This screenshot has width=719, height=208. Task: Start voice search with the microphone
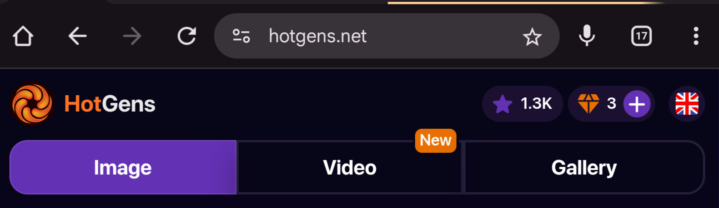tap(587, 36)
